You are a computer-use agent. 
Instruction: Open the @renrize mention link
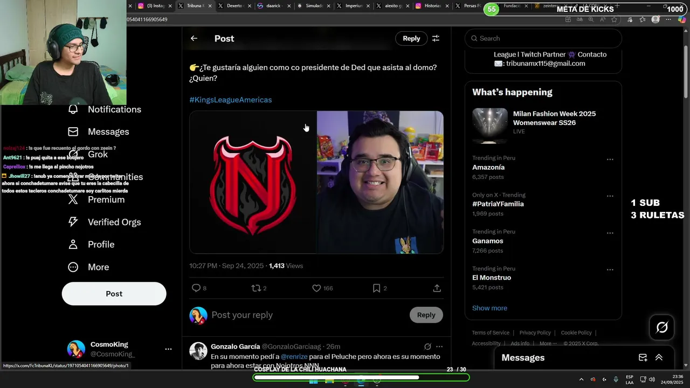click(x=294, y=357)
